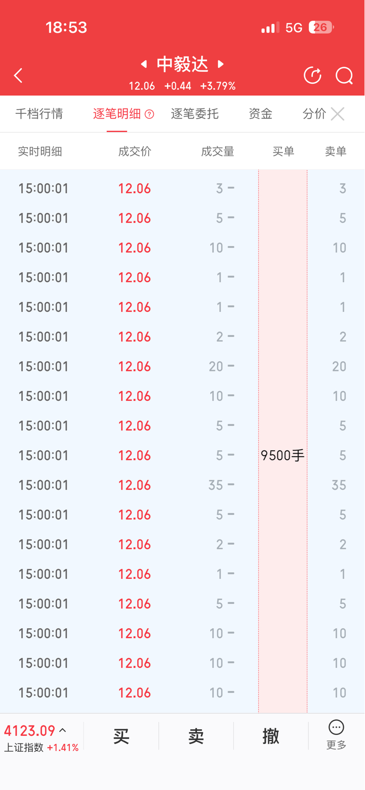Viewport: 365px width, 790px height.
Task: Expand index panel caret beside 4123.09
Action: [63, 731]
